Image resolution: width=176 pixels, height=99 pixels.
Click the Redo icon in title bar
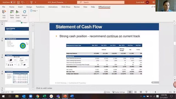(x=28, y=2)
